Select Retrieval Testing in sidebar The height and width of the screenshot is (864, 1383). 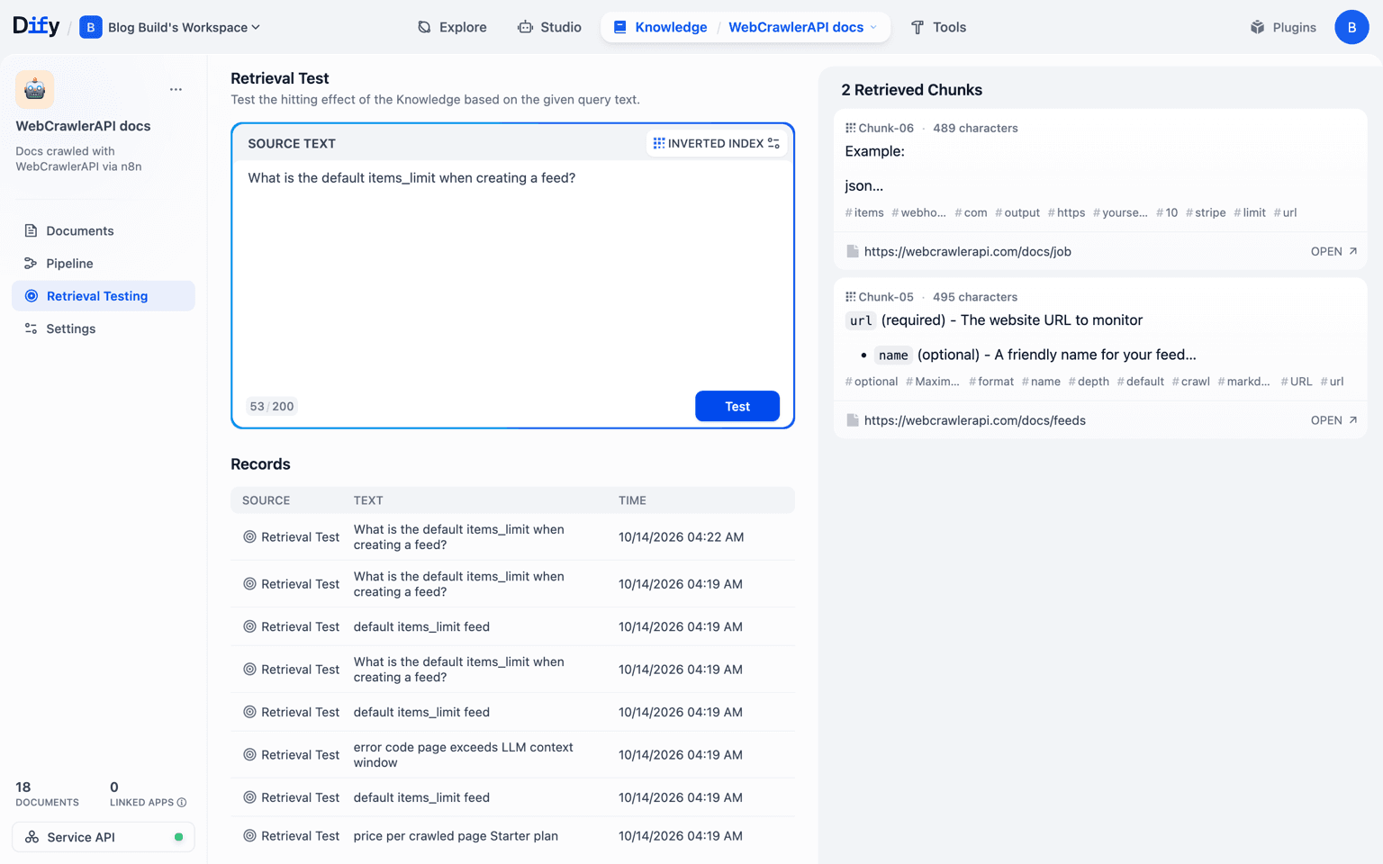(104, 296)
